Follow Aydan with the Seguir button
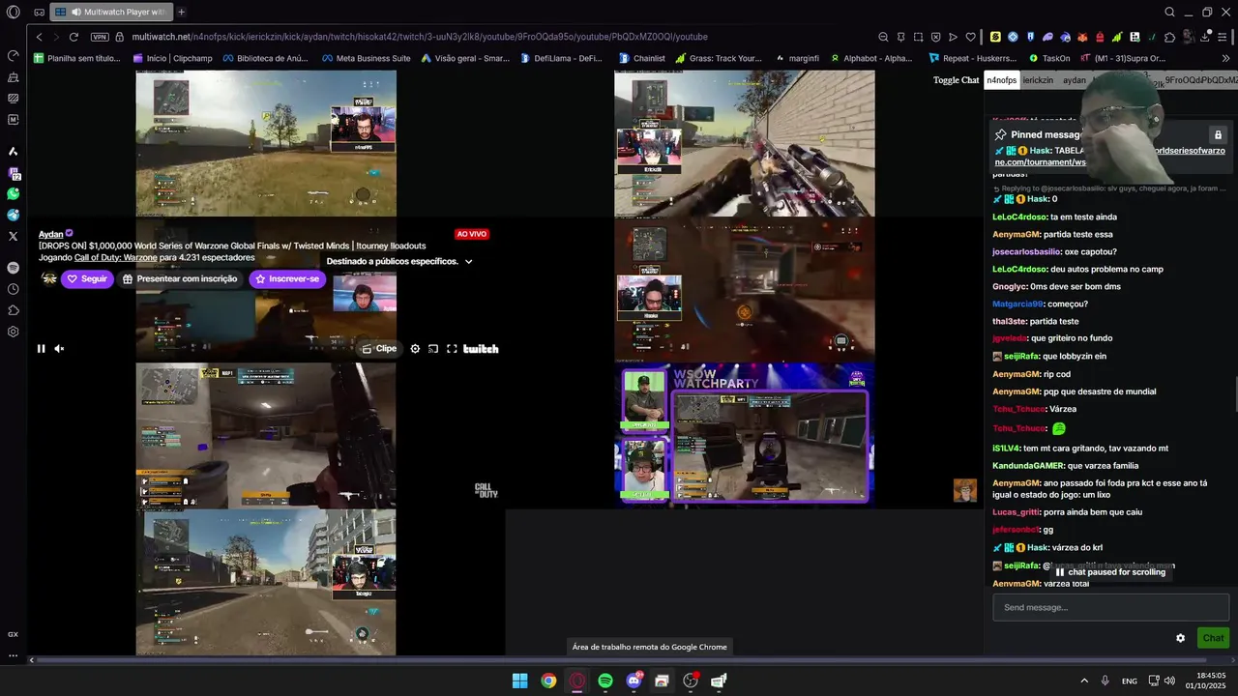1238x696 pixels. 87,278
